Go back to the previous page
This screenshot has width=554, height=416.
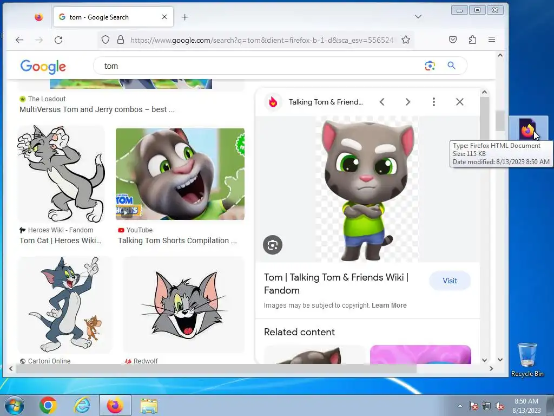point(19,40)
